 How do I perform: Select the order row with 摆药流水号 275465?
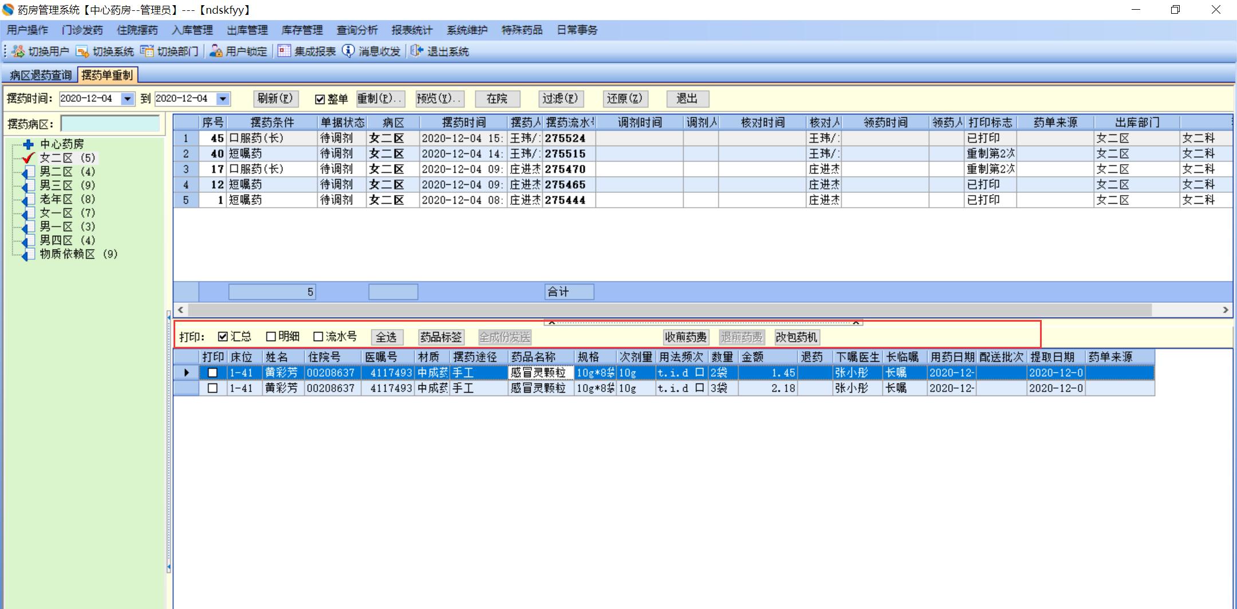pyautogui.click(x=703, y=185)
